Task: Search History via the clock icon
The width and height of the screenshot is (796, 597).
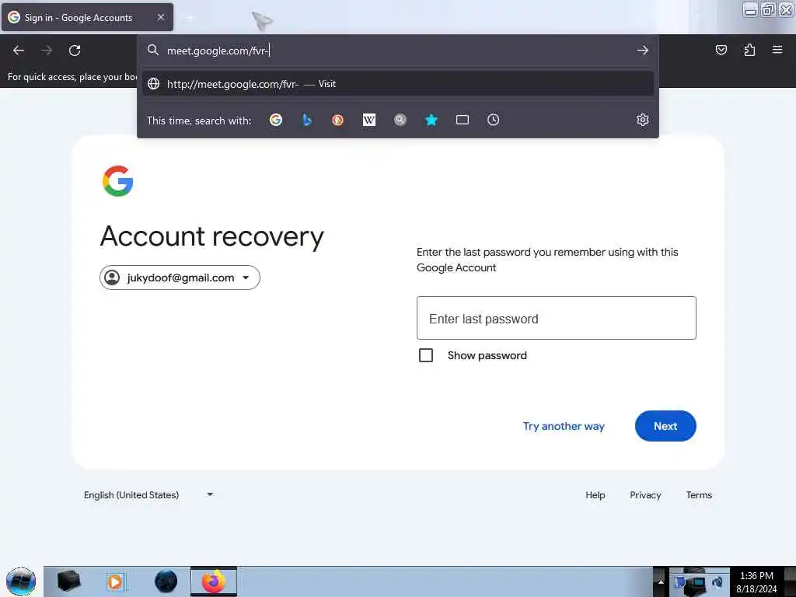Action: 494,120
